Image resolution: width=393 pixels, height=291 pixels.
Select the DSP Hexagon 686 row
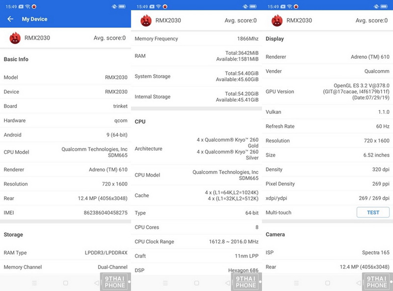[x=196, y=270]
